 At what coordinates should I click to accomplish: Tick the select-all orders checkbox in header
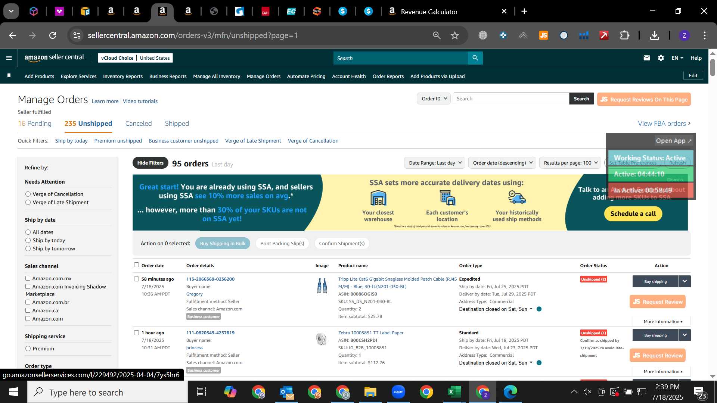pos(136,265)
